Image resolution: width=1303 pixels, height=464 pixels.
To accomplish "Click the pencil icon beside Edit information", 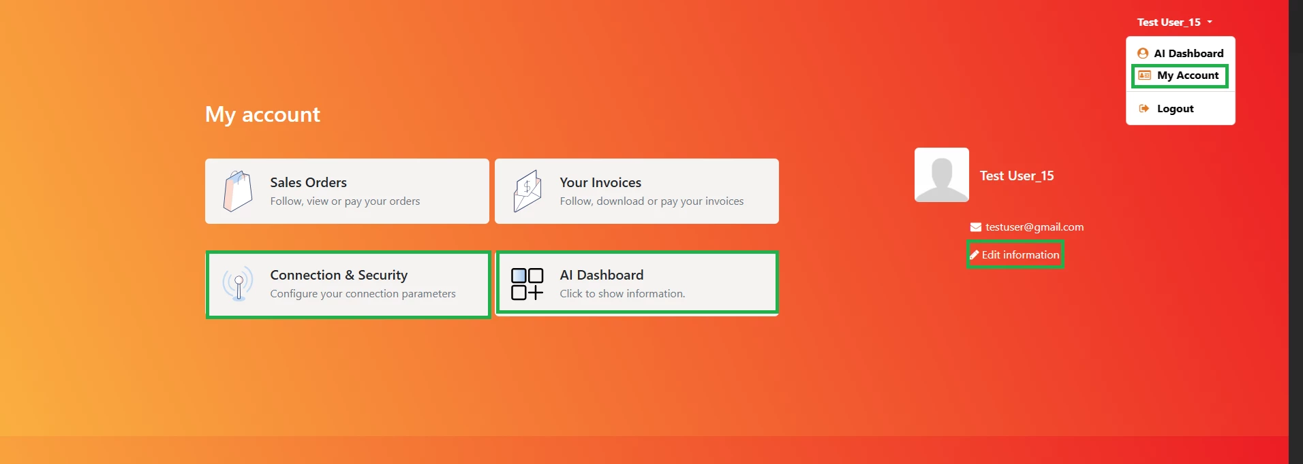I will tap(974, 255).
